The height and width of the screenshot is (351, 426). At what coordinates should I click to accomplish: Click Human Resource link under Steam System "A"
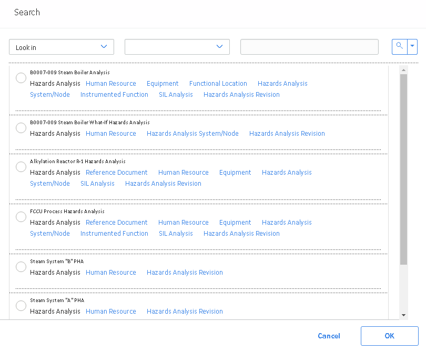[x=111, y=312]
